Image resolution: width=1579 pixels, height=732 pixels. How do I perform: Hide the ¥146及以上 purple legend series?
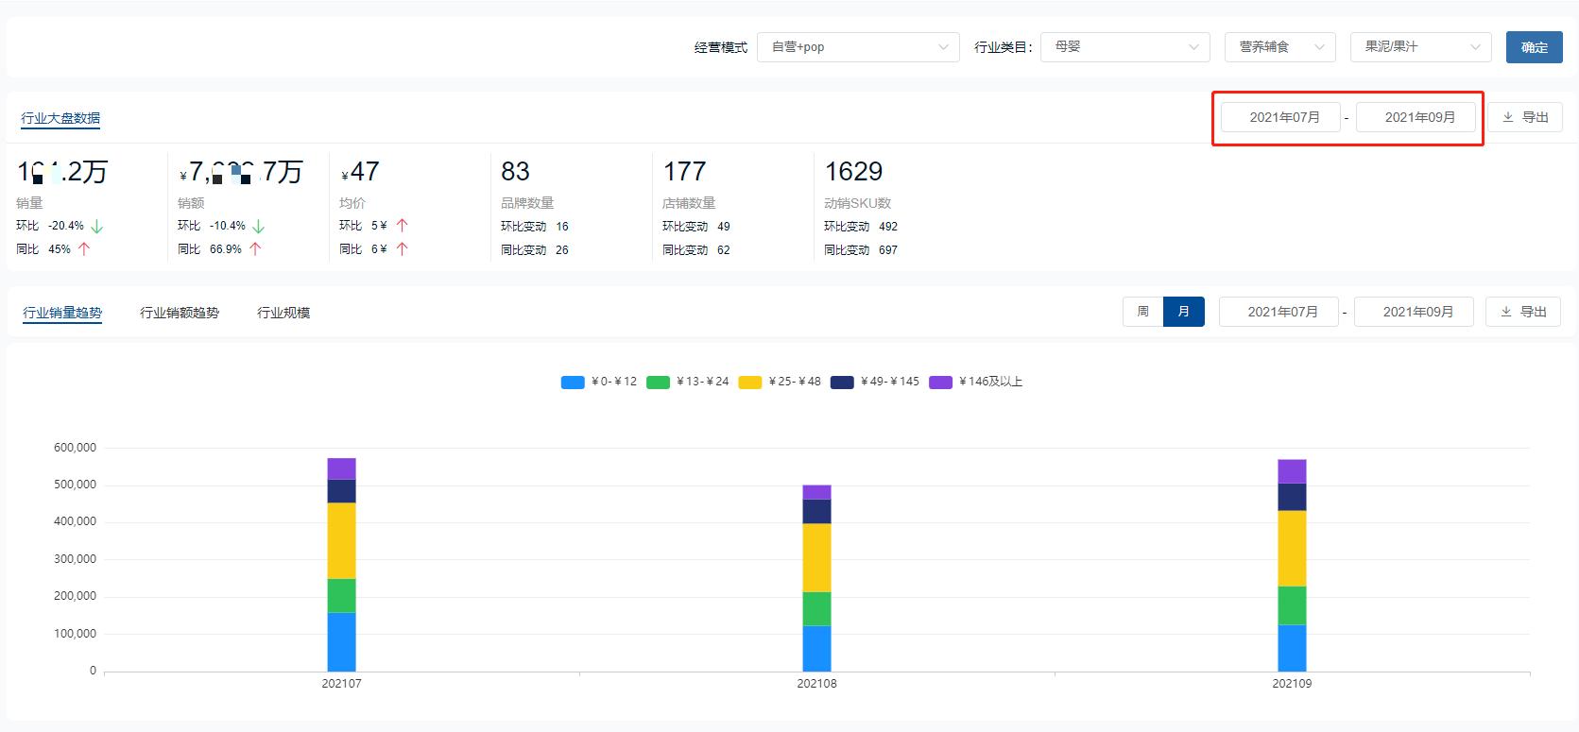pos(975,382)
